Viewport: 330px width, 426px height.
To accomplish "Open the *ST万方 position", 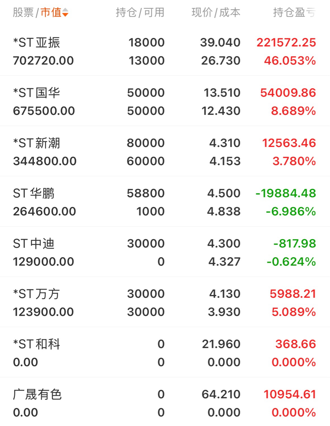I will point(165,302).
